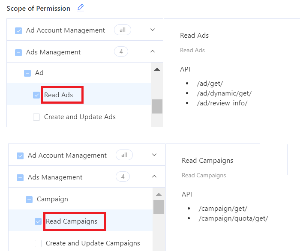Select the Read Campaigns permission label

(72, 221)
